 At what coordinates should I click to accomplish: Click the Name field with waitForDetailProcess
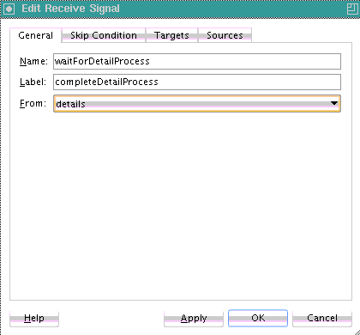[x=197, y=61]
